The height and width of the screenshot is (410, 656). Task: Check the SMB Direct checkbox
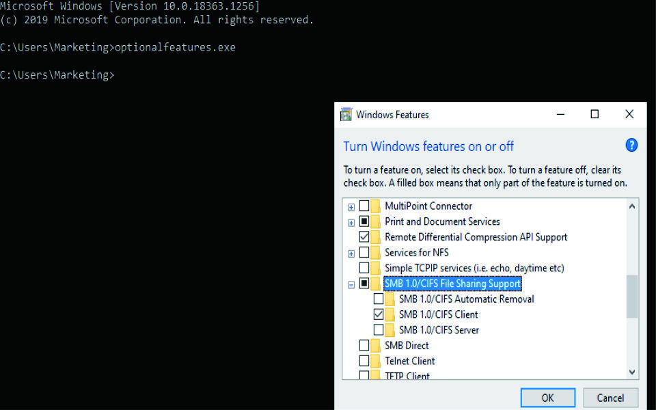click(364, 345)
